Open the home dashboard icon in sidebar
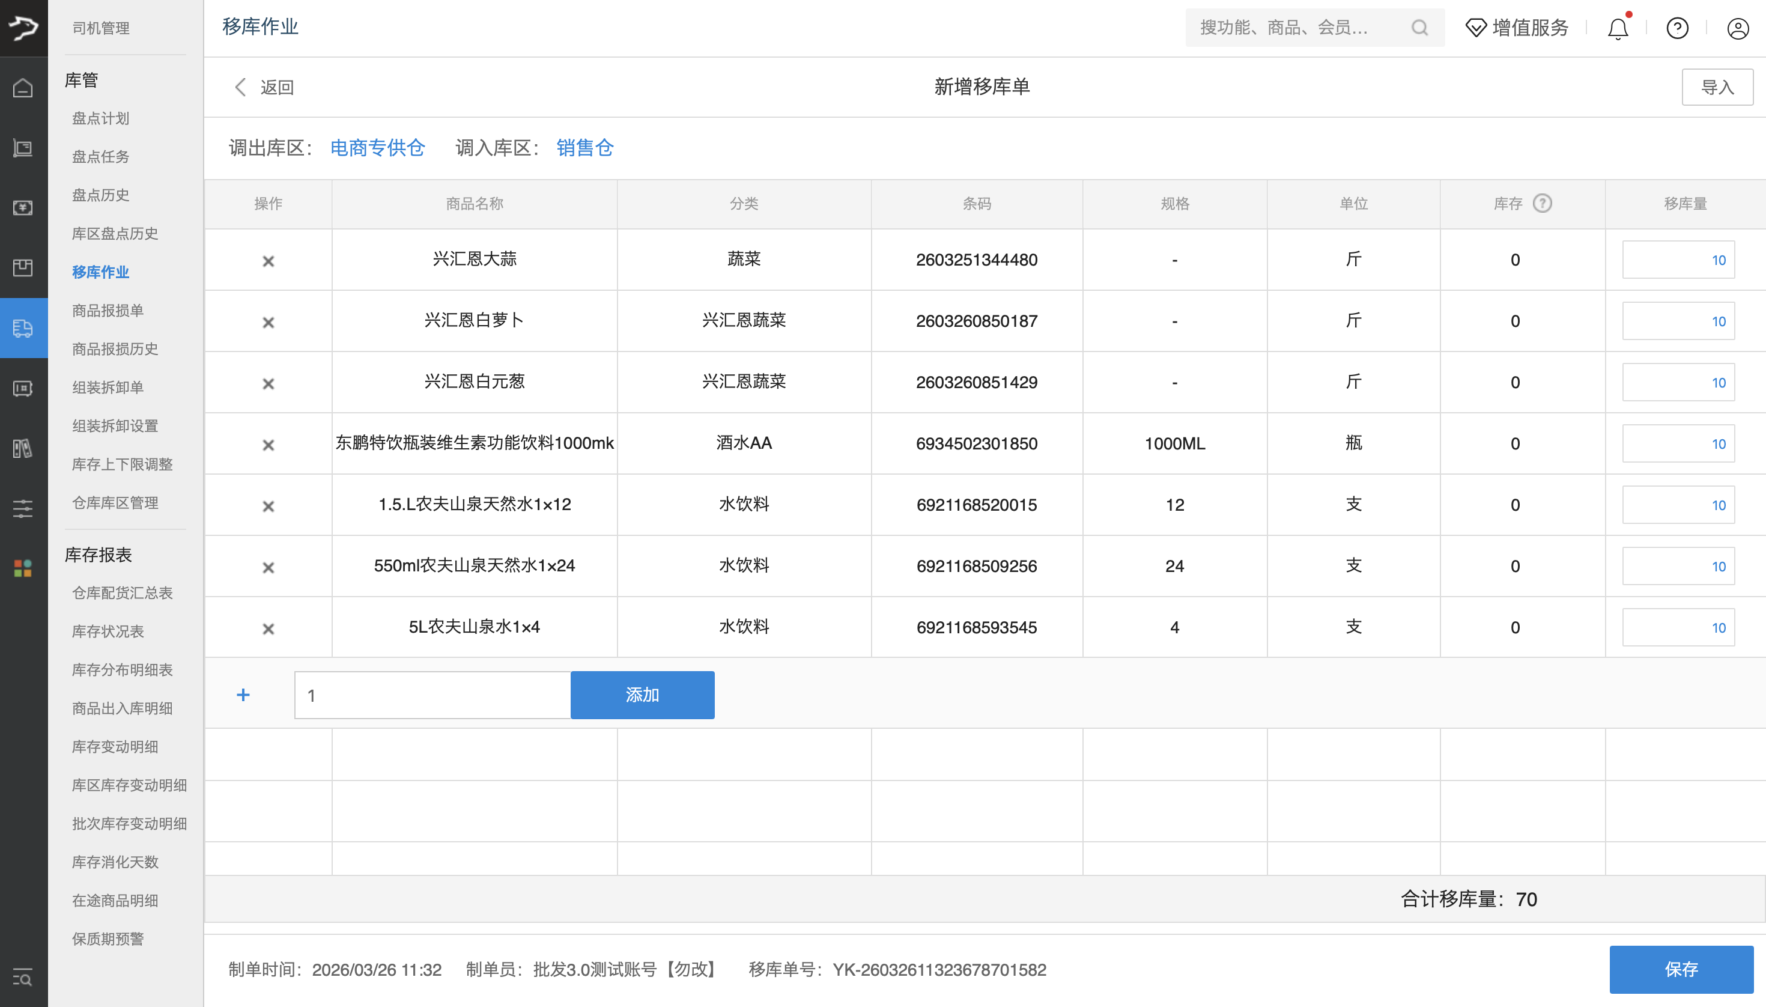Image resolution: width=1766 pixels, height=1007 pixels. pyautogui.click(x=23, y=88)
